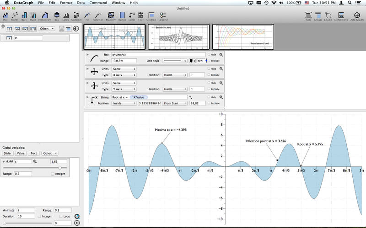Select the Box plot tool
This screenshot has width=366, height=228.
click(57, 16)
